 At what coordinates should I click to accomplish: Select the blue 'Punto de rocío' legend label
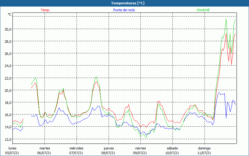[x=124, y=10]
